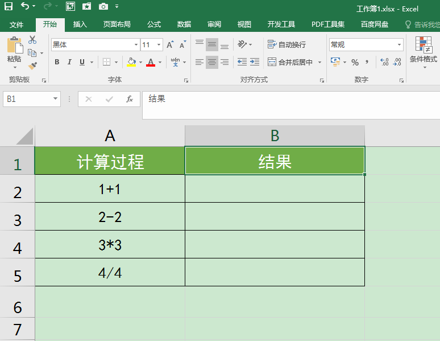Open the font color dropdown arrow
Screen dimensions: 440x341
[160, 62]
